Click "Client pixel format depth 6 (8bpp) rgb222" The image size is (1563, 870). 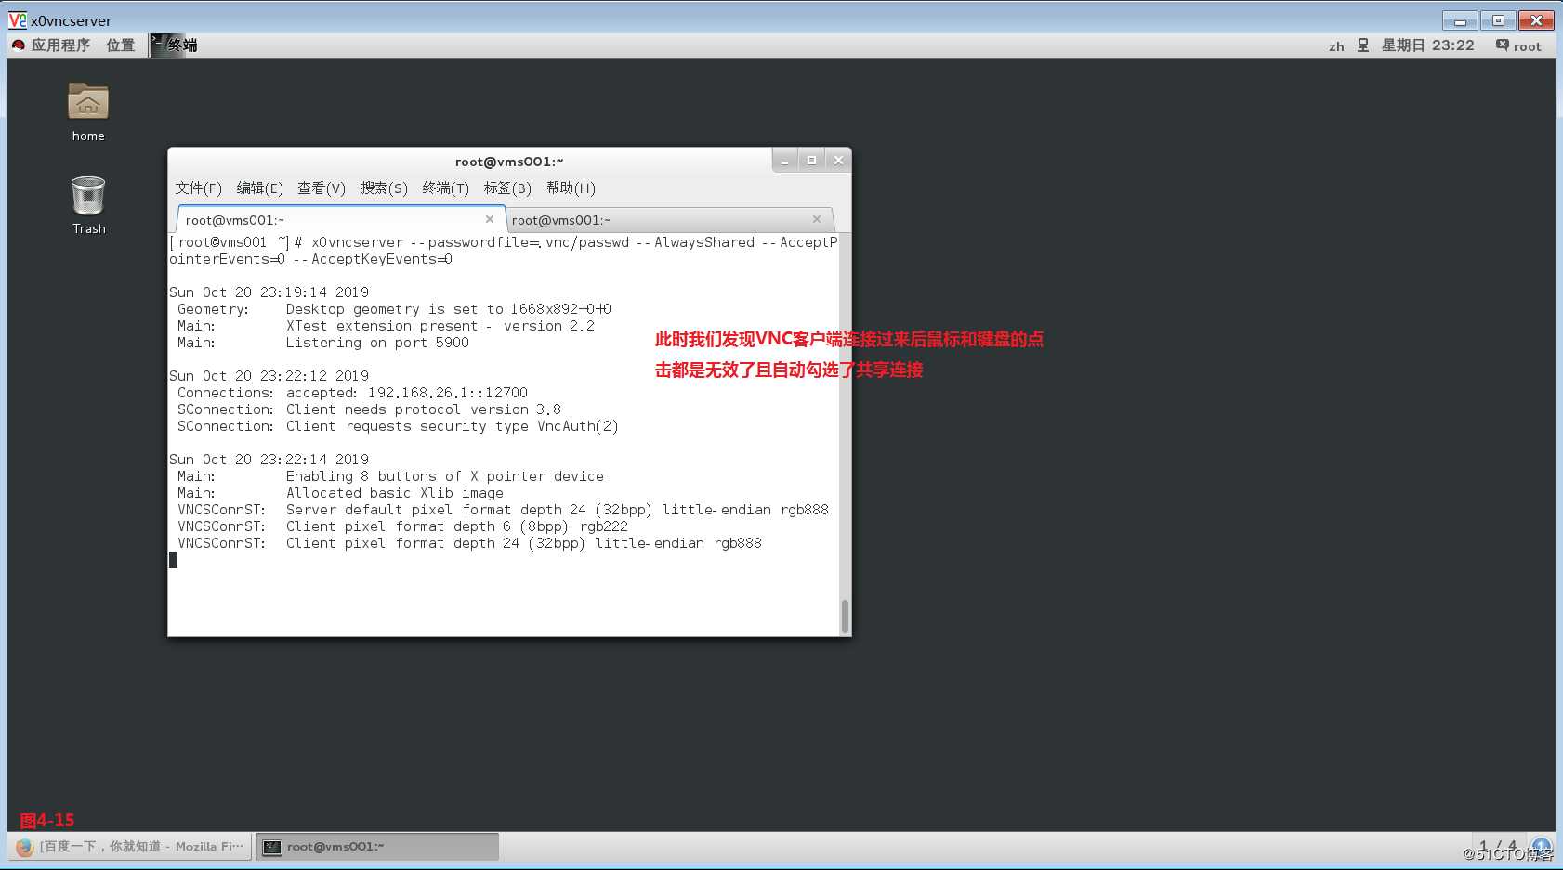click(457, 526)
